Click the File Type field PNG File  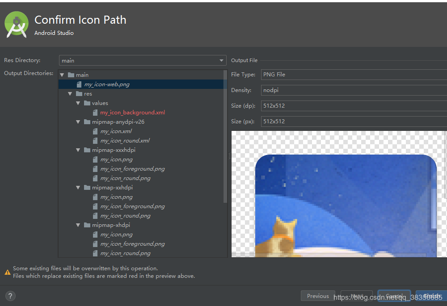[x=354, y=75]
